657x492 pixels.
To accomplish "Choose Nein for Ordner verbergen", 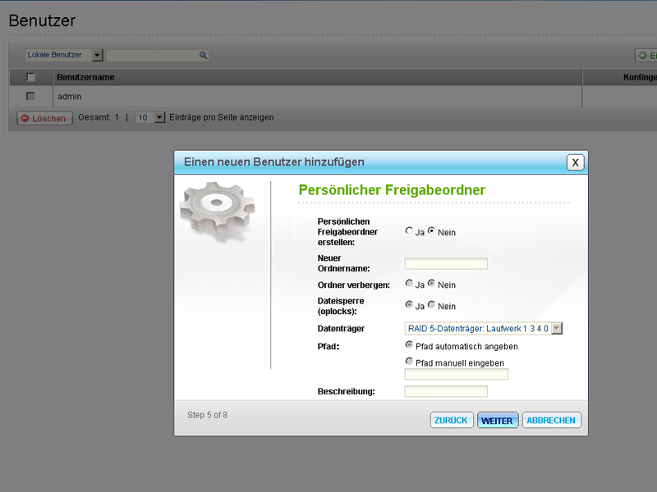I will (x=431, y=283).
